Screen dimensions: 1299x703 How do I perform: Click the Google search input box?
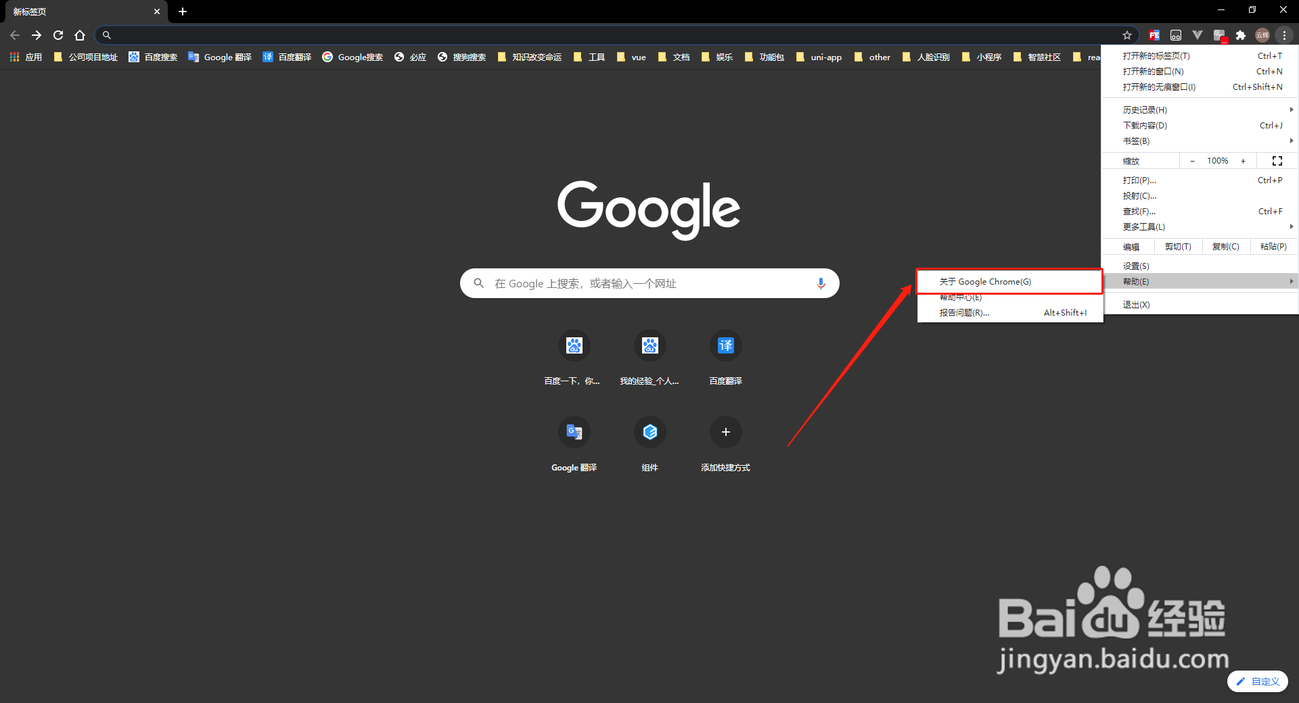(x=649, y=283)
